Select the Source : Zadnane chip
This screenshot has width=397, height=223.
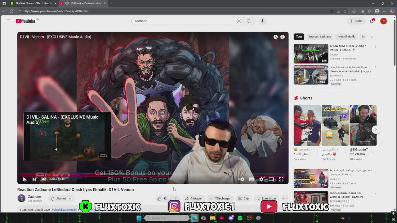(x=320, y=37)
